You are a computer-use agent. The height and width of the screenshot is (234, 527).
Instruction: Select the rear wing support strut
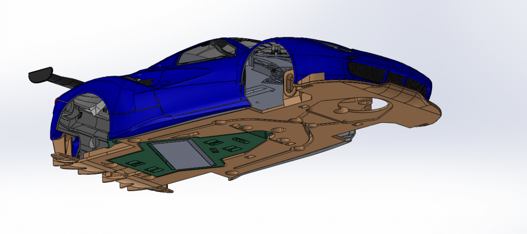click(x=66, y=80)
